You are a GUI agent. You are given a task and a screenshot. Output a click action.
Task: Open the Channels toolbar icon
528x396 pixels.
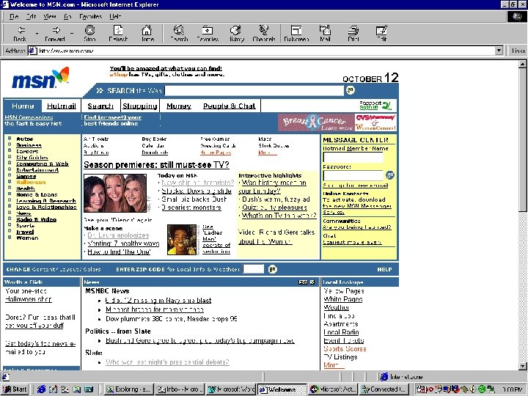[264, 34]
